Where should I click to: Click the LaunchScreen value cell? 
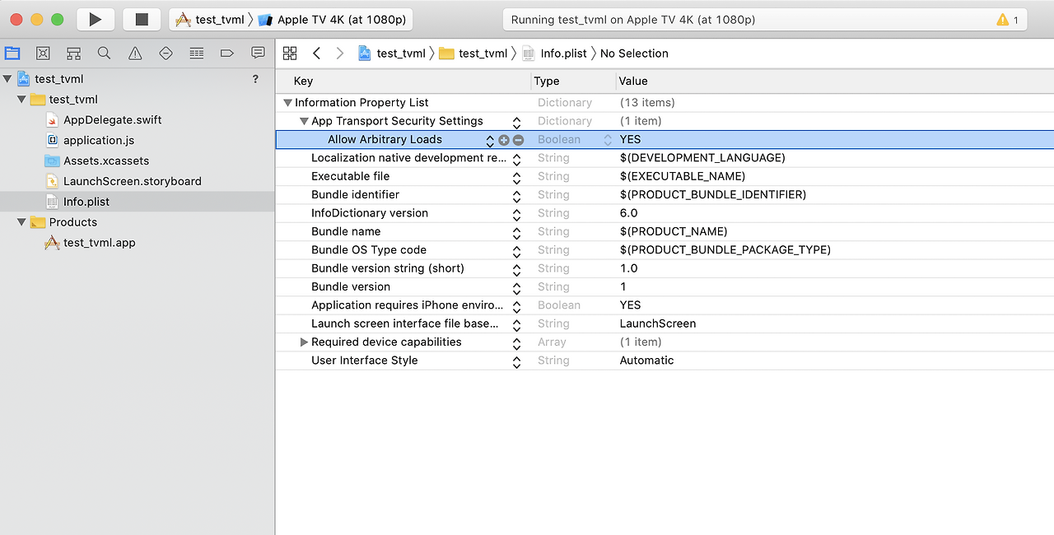coord(657,323)
